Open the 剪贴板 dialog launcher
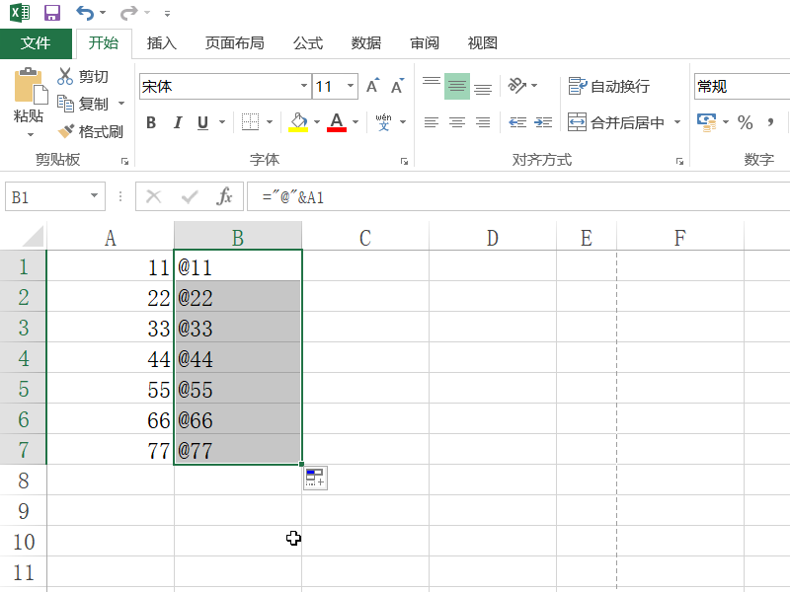 125,161
